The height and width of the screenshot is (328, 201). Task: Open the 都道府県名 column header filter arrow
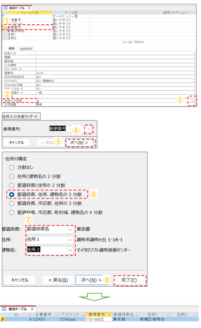(136, 315)
